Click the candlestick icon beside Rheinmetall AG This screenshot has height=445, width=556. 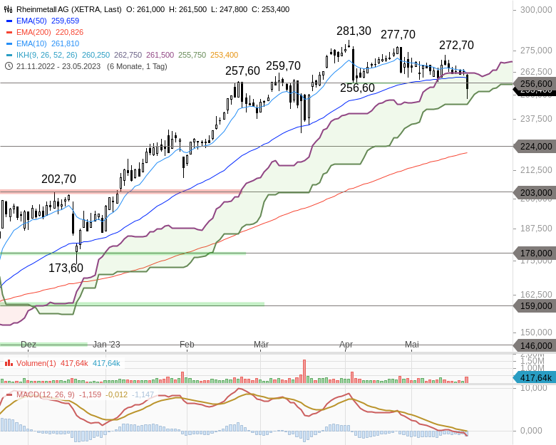(x=9, y=9)
